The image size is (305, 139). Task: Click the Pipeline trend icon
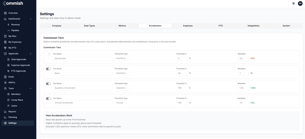click(8, 30)
